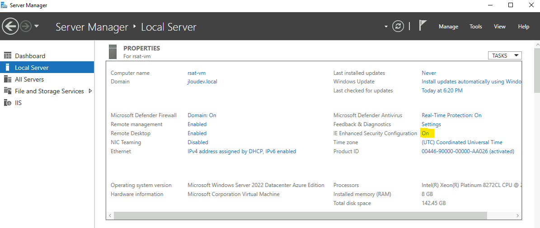Select the Dashboard icon in sidebar

(8, 55)
